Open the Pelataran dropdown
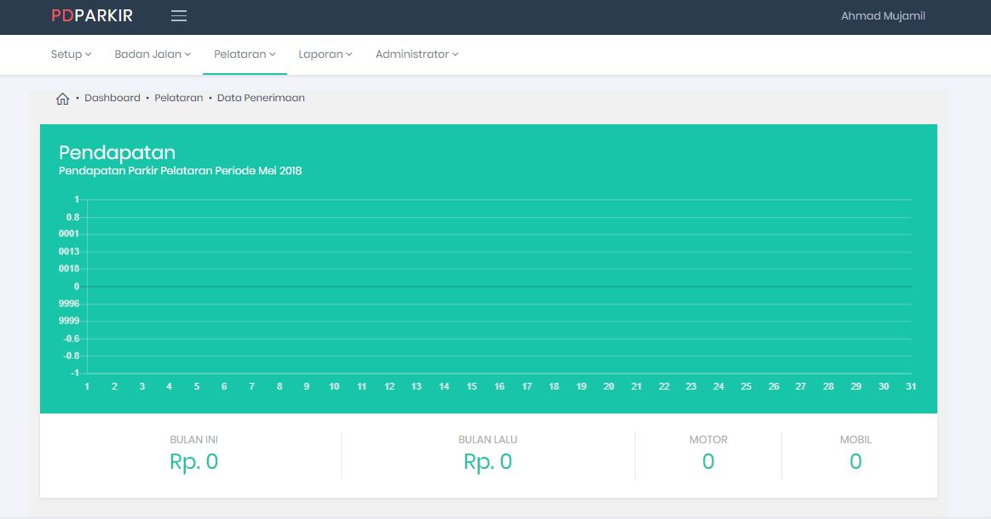 click(x=245, y=54)
